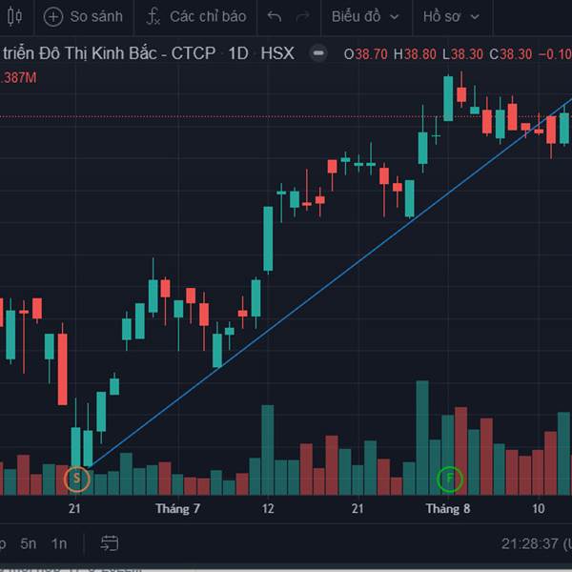Select the 1n time range
This screenshot has height=572, width=572.
tap(59, 544)
